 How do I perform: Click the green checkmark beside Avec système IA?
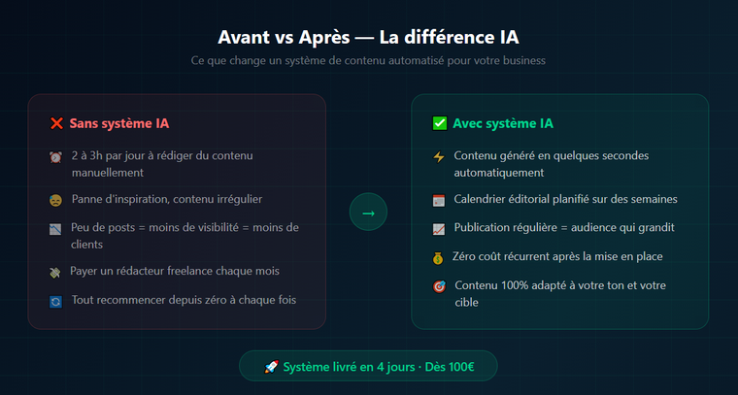tap(439, 123)
